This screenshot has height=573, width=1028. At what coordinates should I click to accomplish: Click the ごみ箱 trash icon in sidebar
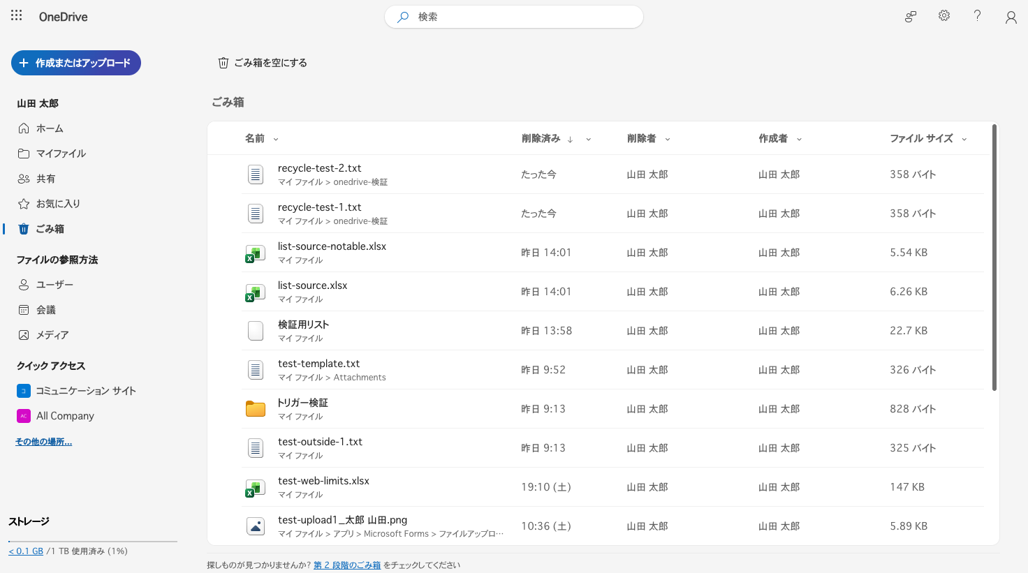click(24, 229)
